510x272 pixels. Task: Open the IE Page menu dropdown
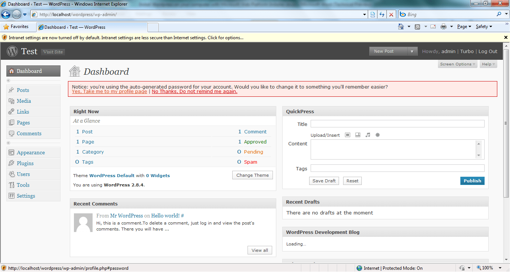tap(464, 27)
